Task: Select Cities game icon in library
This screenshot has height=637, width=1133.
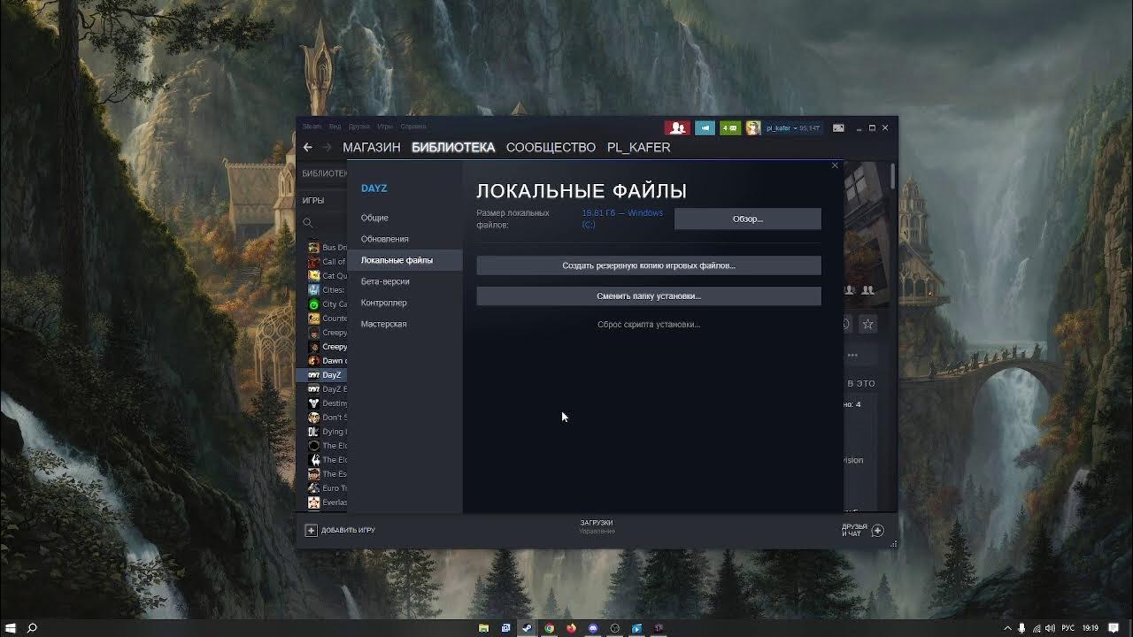Action: point(313,290)
